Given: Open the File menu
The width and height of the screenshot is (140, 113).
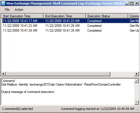Looking at the screenshot, I should (x=7, y=10).
